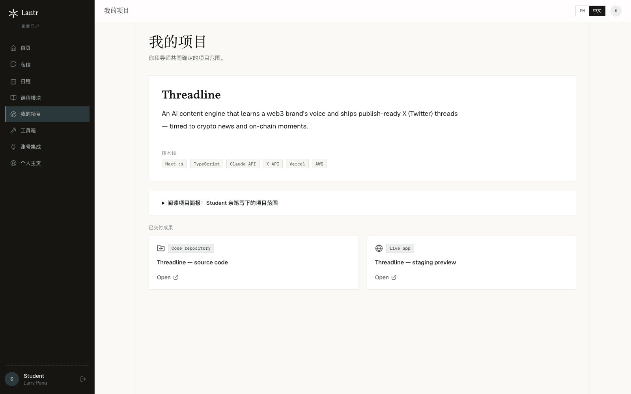Viewport: 631px width, 394px height.
Task: Open 个人主页 from the sidebar
Action: (x=47, y=163)
